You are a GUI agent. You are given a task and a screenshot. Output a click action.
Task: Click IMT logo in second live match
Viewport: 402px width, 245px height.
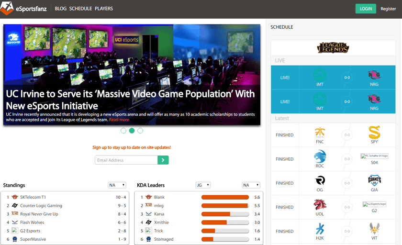click(320, 99)
